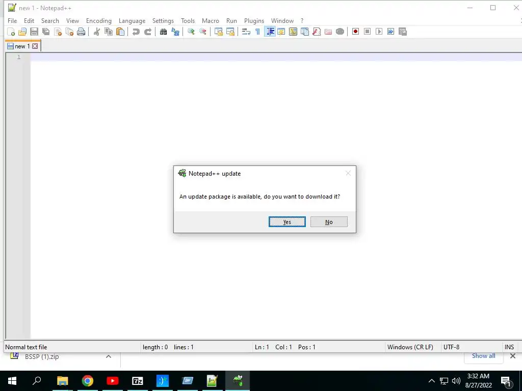
Task: Open the Settings menu
Action: click(x=163, y=20)
